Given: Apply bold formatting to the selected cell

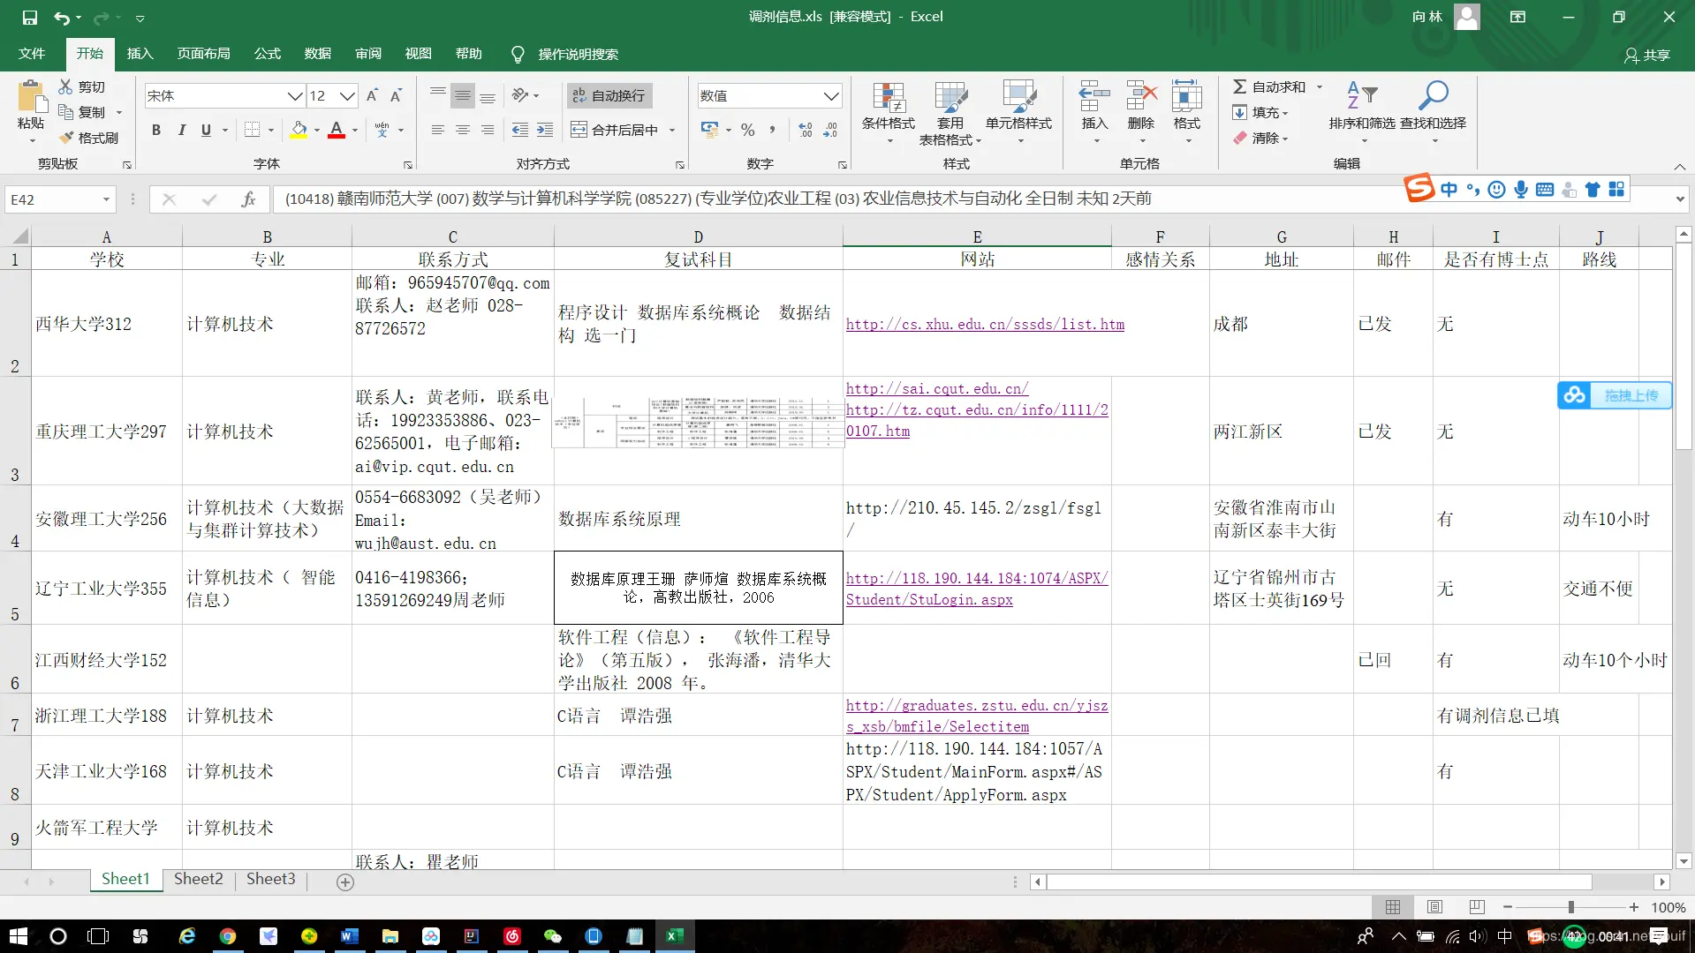Looking at the screenshot, I should (156, 130).
